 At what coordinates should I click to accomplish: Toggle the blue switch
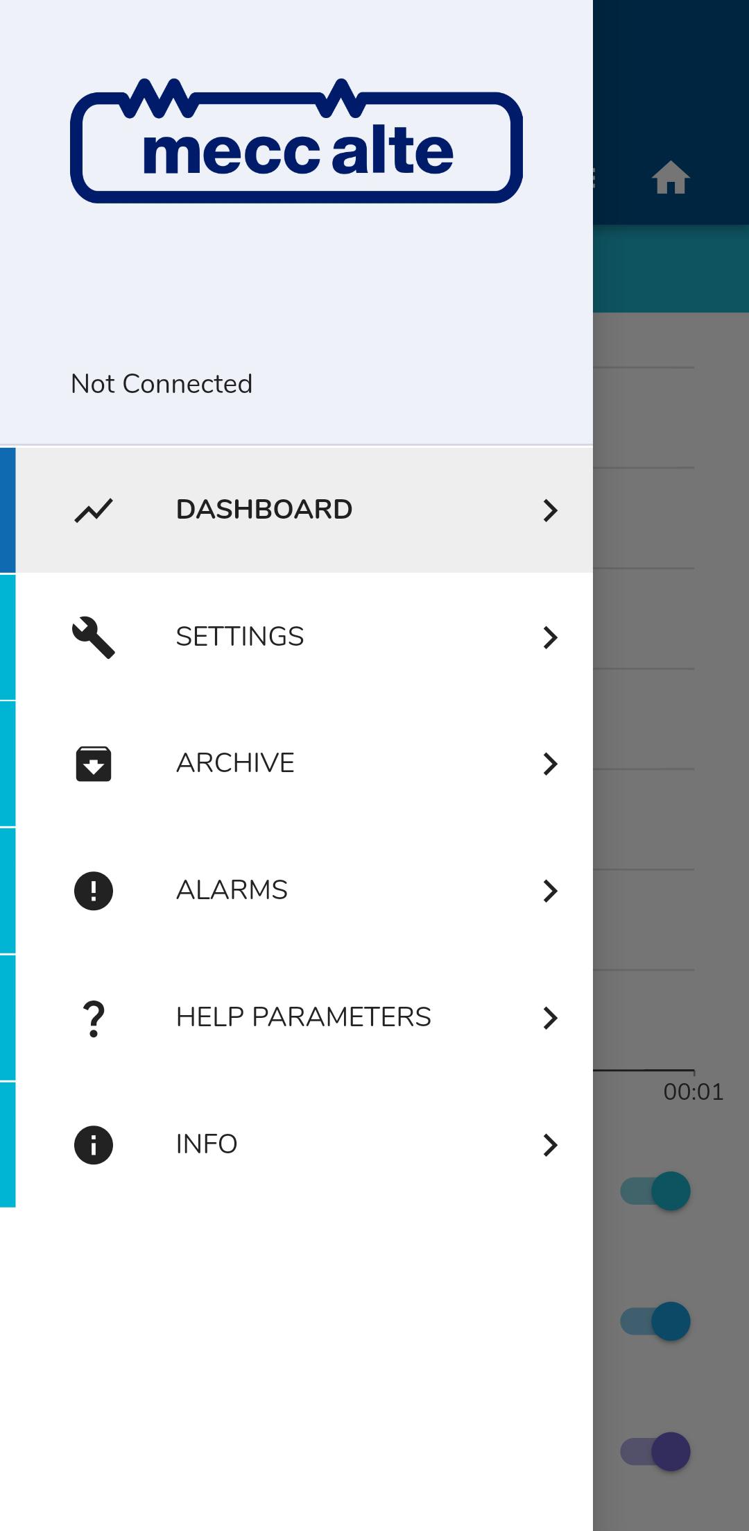click(x=655, y=1321)
